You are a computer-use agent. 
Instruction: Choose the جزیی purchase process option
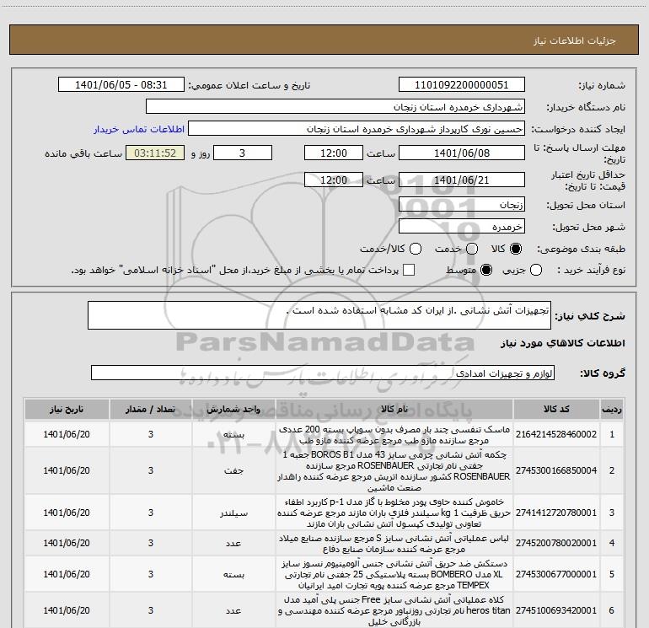[x=535, y=270]
